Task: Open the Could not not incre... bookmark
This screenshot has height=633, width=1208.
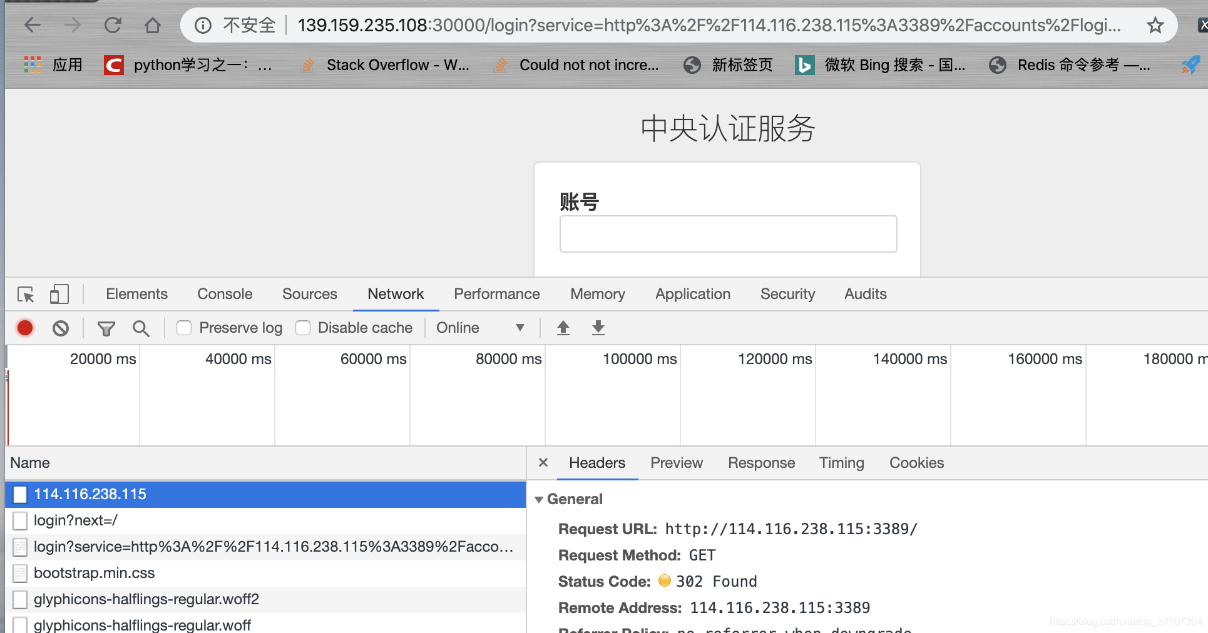Action: pos(576,64)
